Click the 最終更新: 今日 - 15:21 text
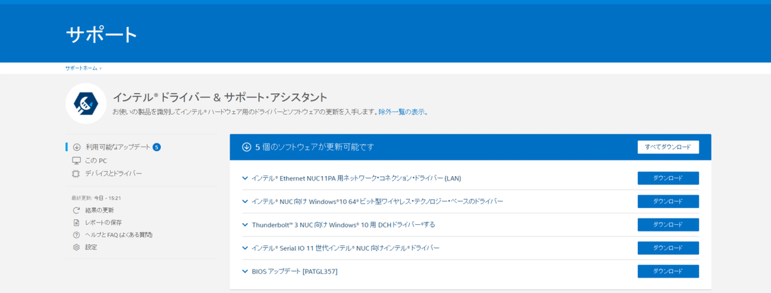Image resolution: width=771 pixels, height=293 pixels. click(96, 198)
